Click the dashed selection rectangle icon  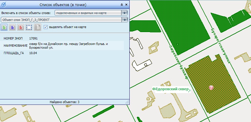pyautogui.click(x=29, y=27)
